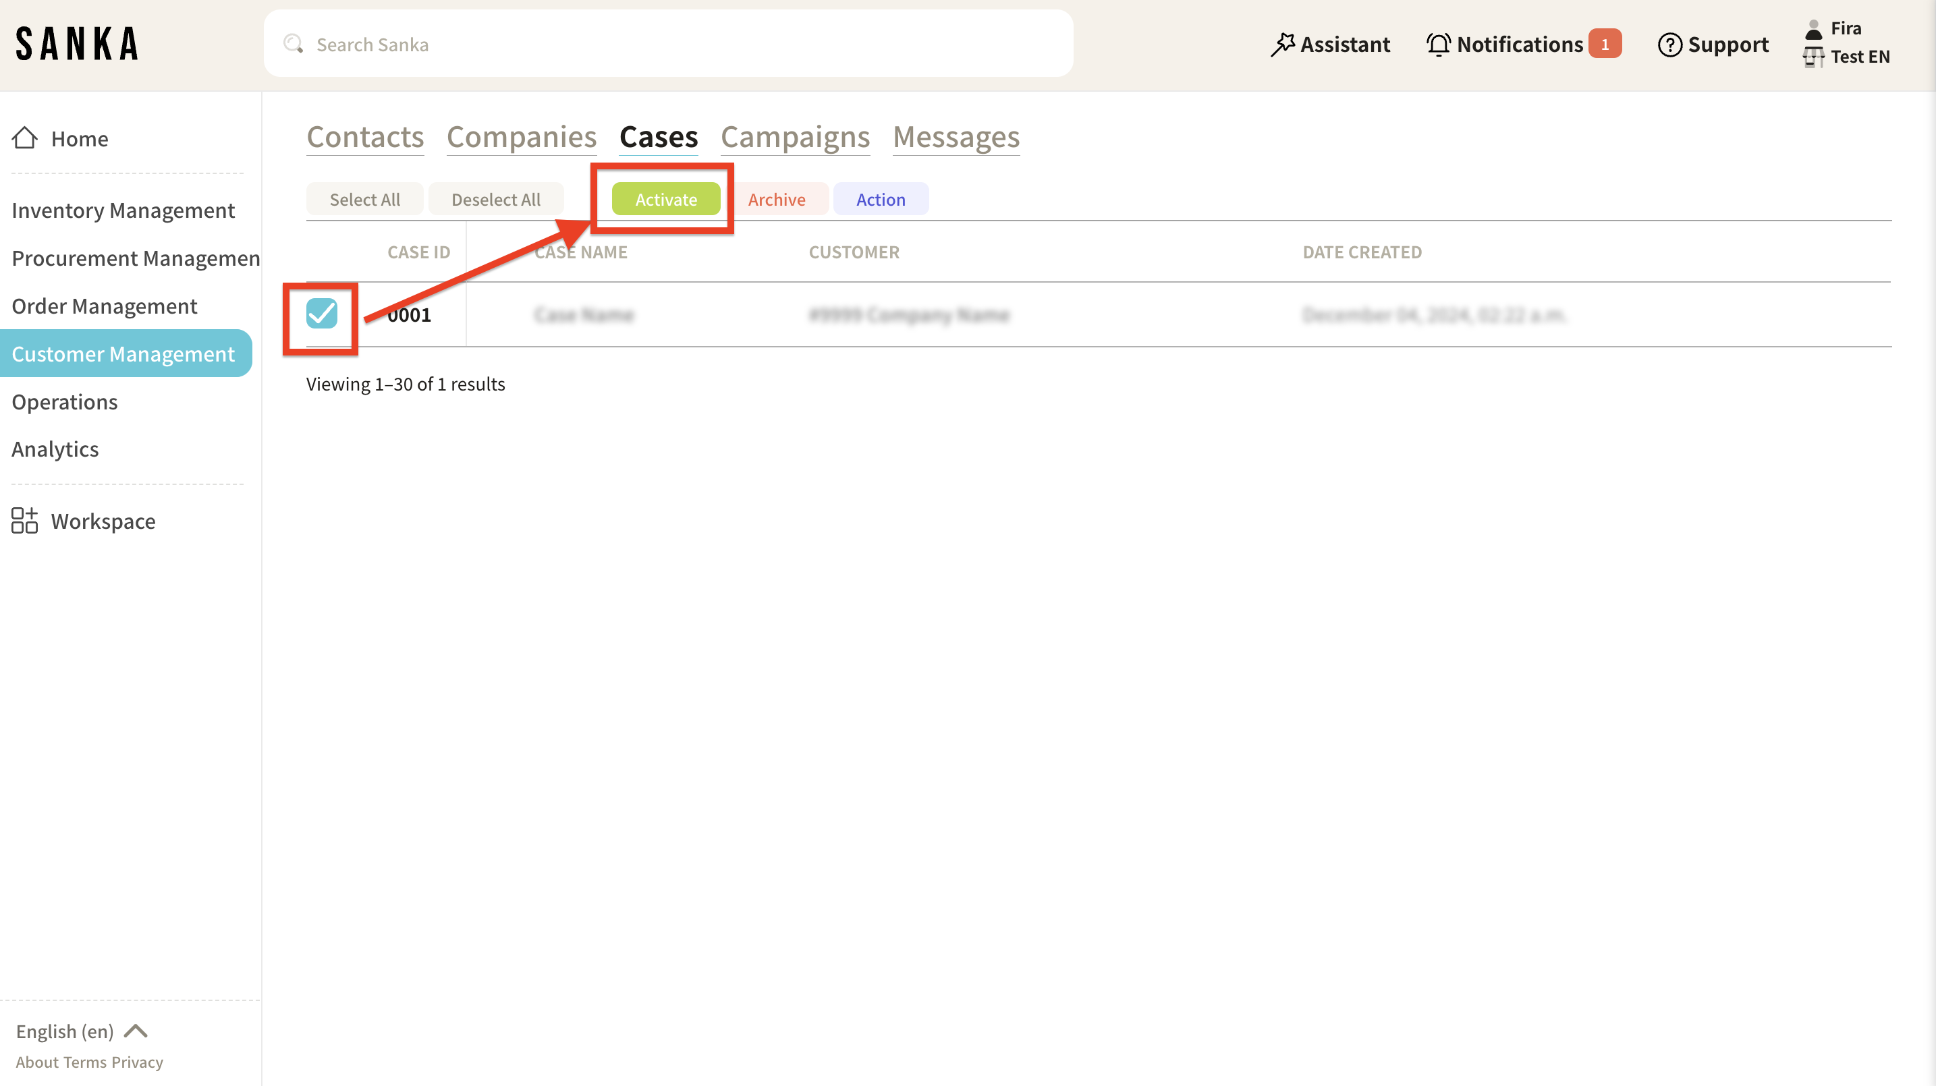Open the Assistant wand icon

tap(1283, 45)
